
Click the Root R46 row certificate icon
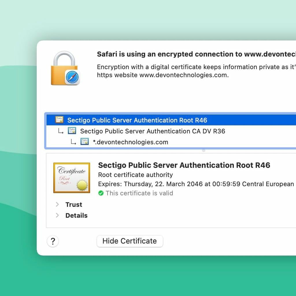(x=59, y=120)
